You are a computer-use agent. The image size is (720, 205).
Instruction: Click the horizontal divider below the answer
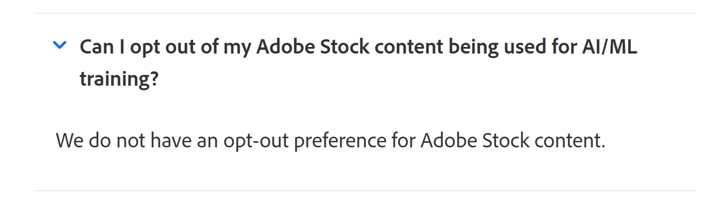366,191
